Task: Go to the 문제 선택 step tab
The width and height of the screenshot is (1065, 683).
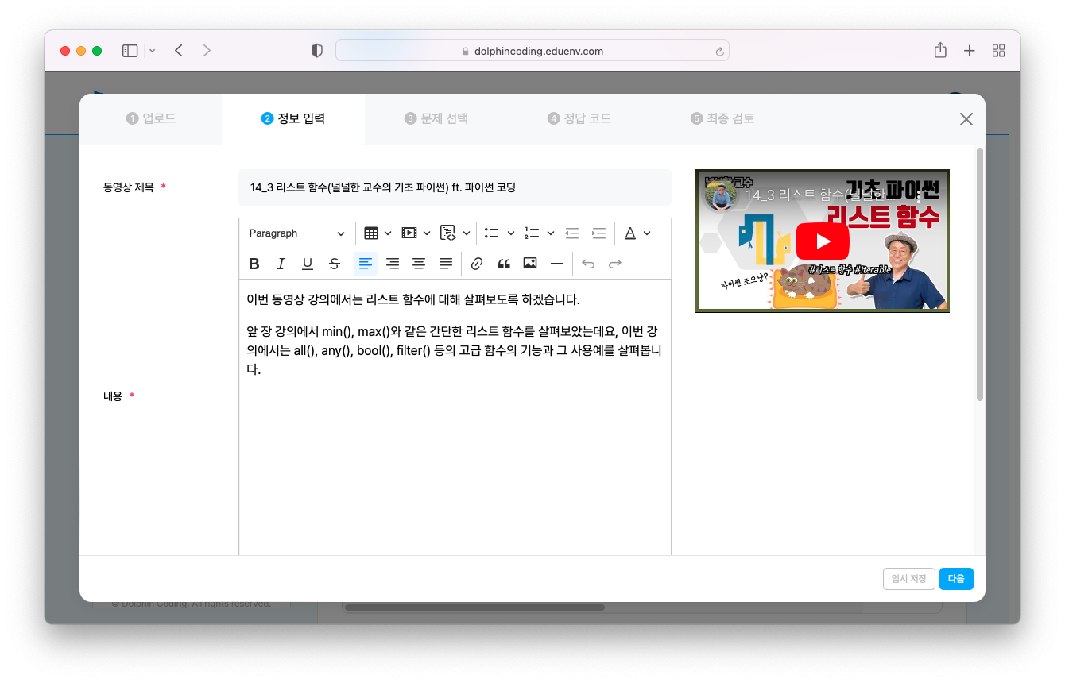Action: click(436, 119)
